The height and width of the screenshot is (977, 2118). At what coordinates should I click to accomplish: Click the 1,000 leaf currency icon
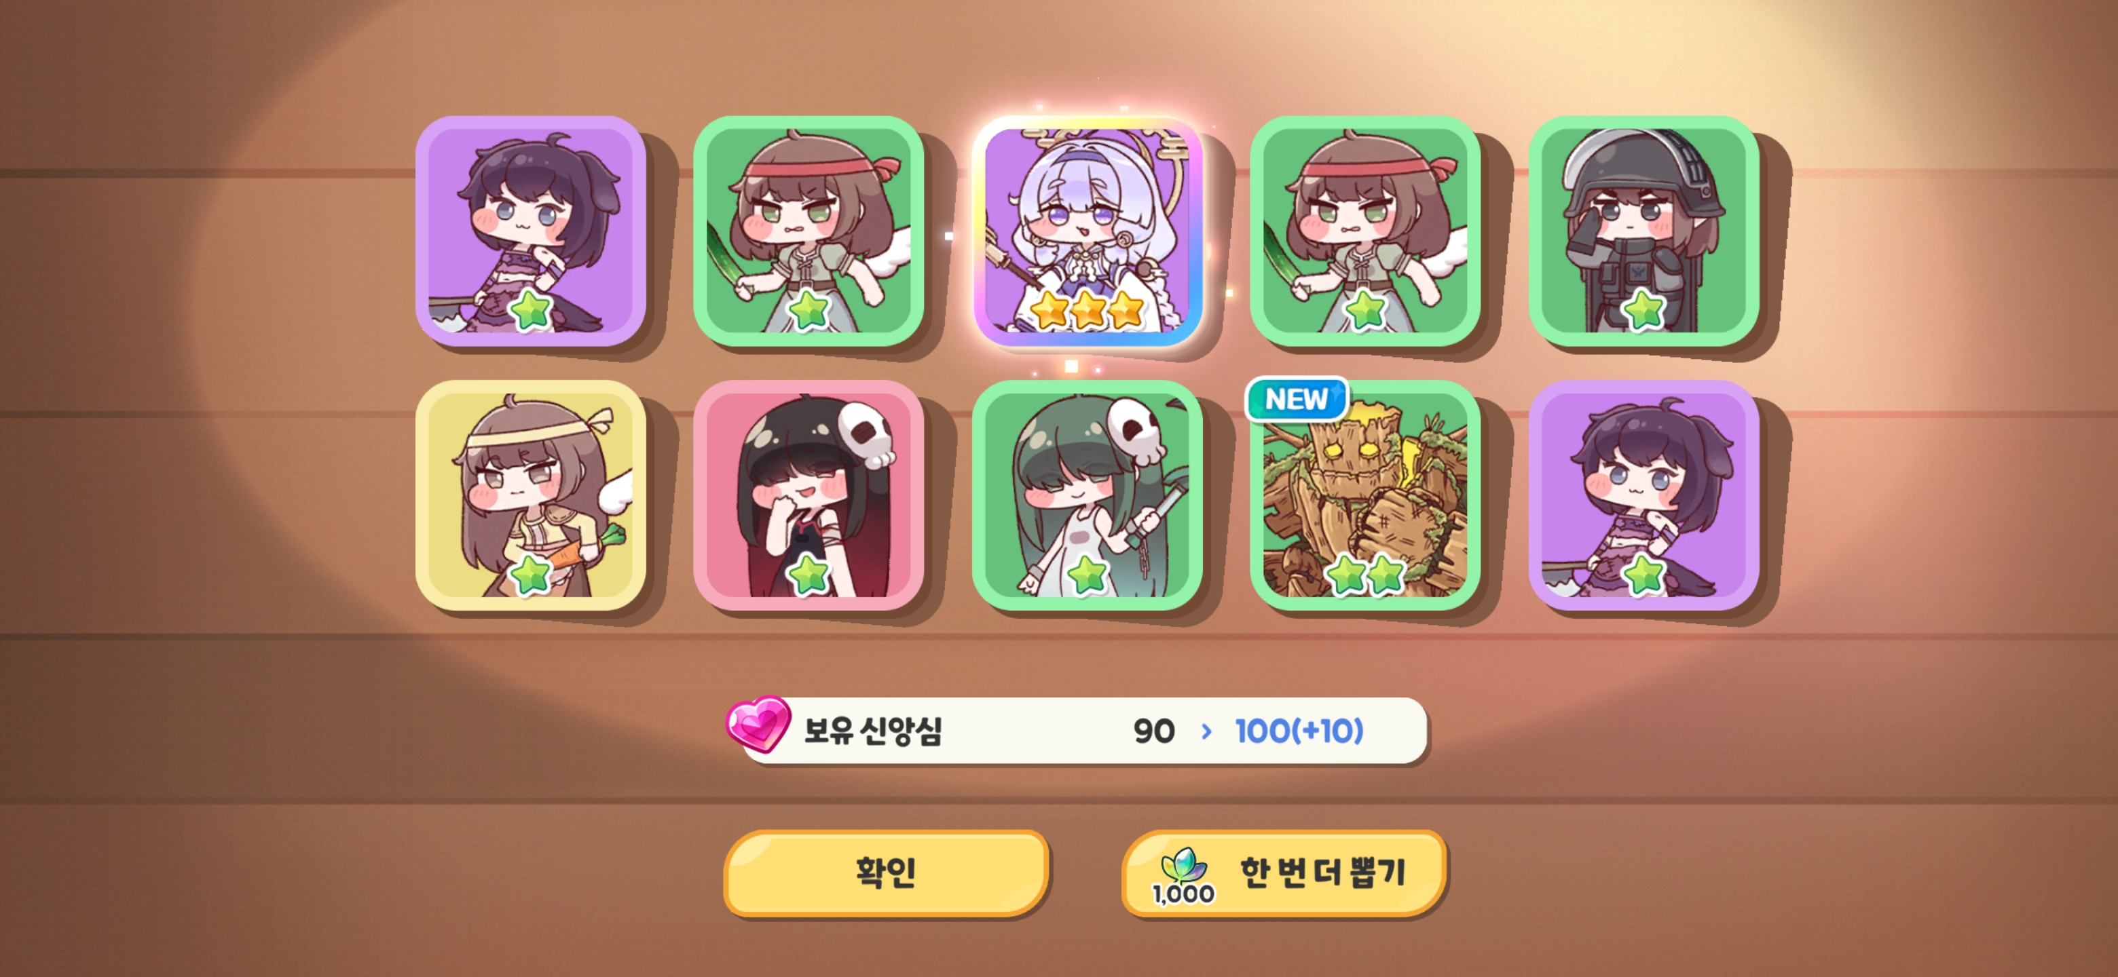[1183, 876]
